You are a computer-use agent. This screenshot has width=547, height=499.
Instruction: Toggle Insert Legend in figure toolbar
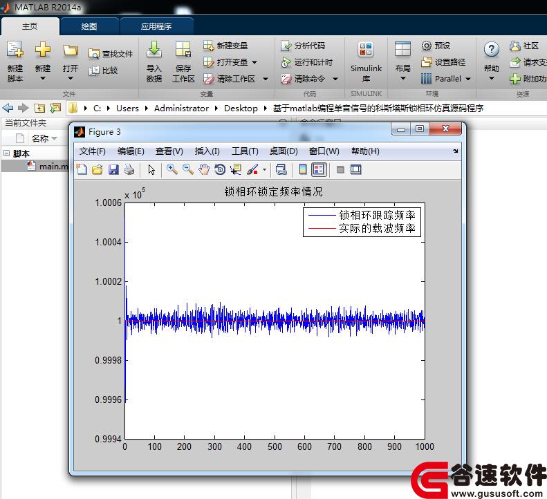pos(319,170)
